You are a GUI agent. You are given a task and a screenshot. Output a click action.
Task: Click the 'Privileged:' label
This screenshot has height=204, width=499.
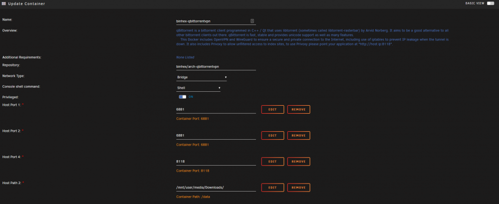[10, 97]
